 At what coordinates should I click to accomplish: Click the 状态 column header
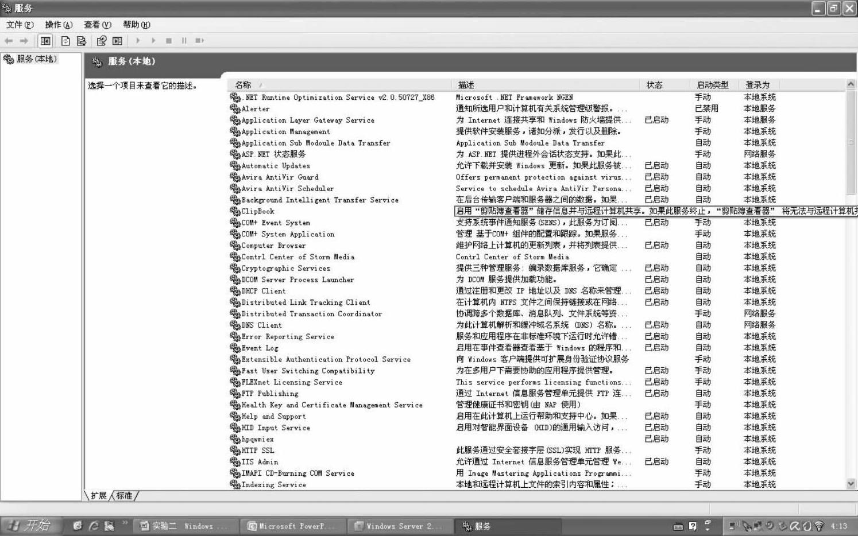coord(664,85)
